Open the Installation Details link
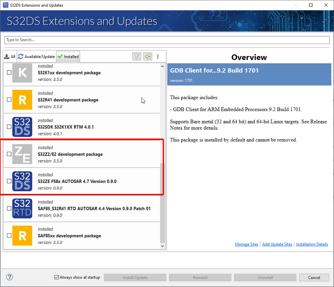The image size is (334, 287). (312, 244)
